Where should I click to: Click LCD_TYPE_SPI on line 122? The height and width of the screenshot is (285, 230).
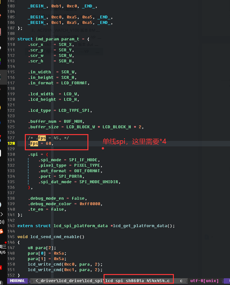click(74, 111)
